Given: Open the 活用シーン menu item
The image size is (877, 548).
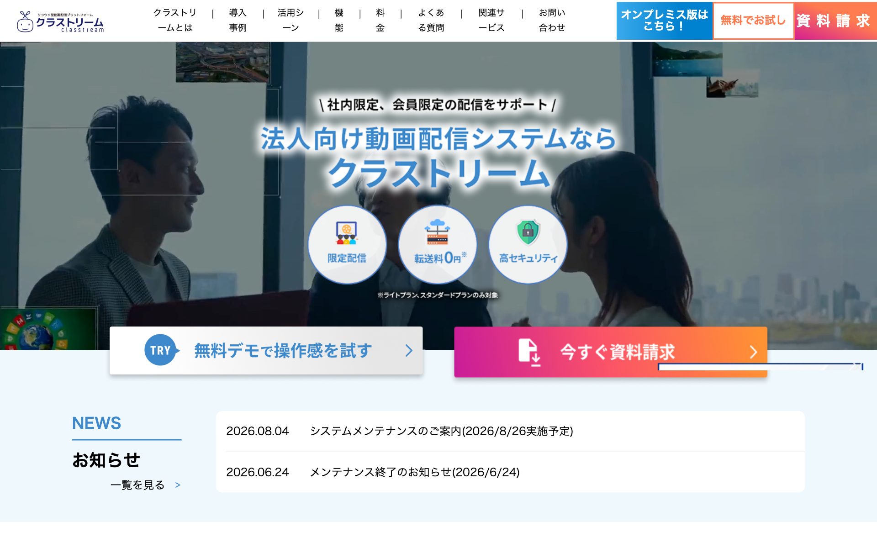Looking at the screenshot, I should tap(291, 20).
